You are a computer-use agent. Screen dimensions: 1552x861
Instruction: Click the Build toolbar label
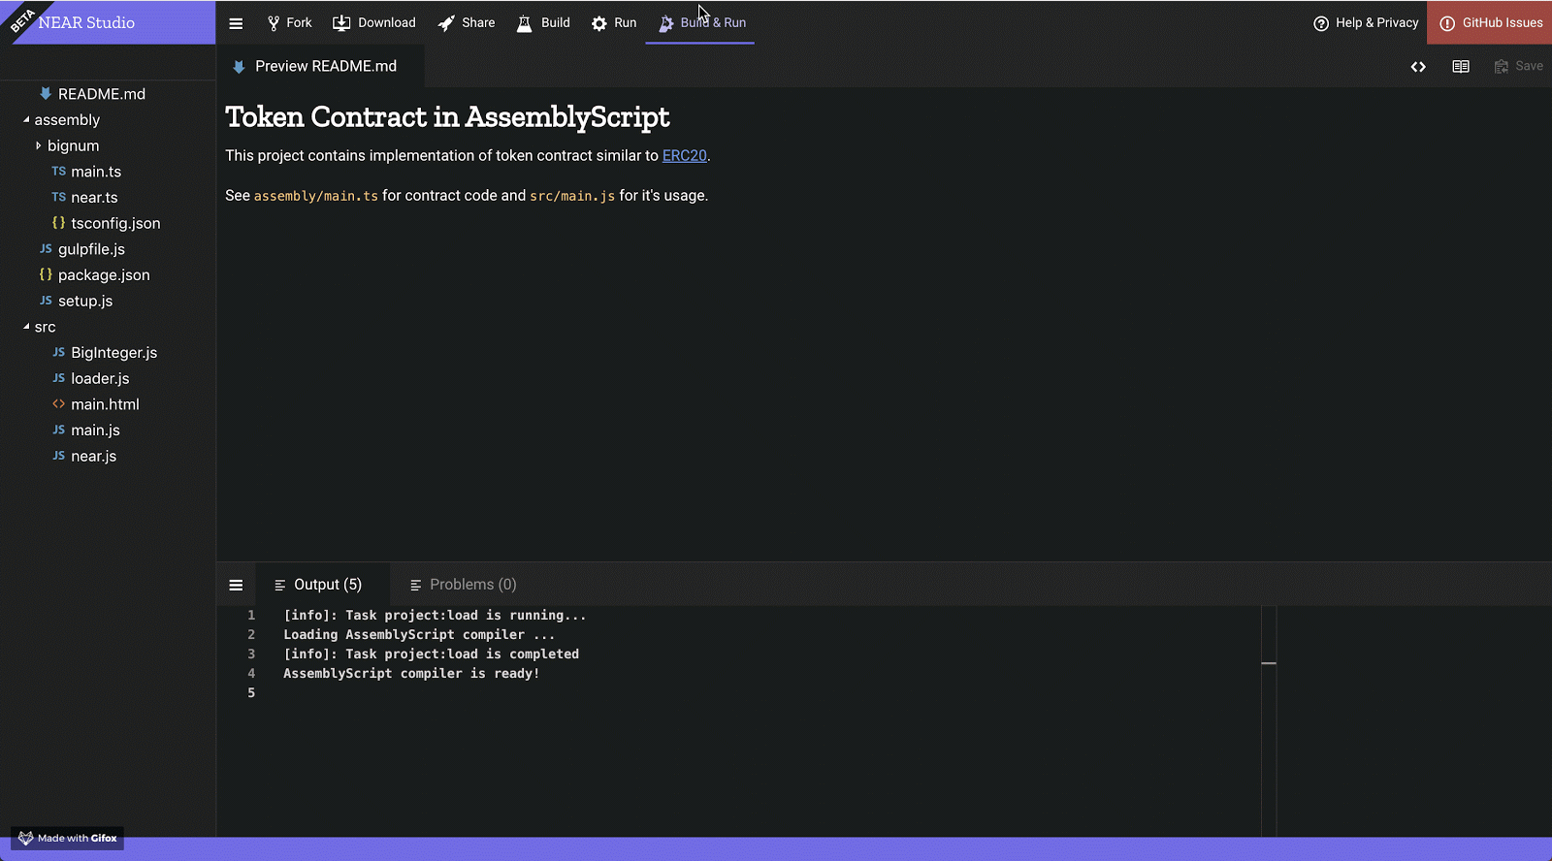(x=556, y=23)
